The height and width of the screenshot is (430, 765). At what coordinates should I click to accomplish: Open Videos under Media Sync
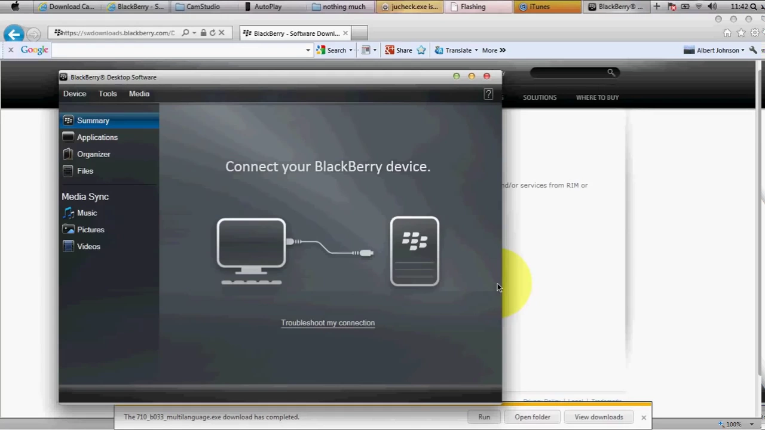109,246
